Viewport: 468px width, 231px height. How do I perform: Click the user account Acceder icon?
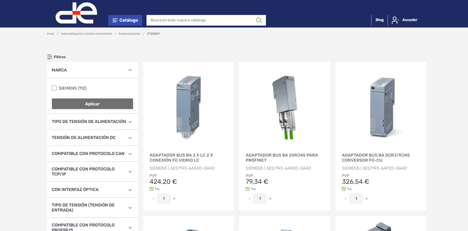tap(395, 20)
